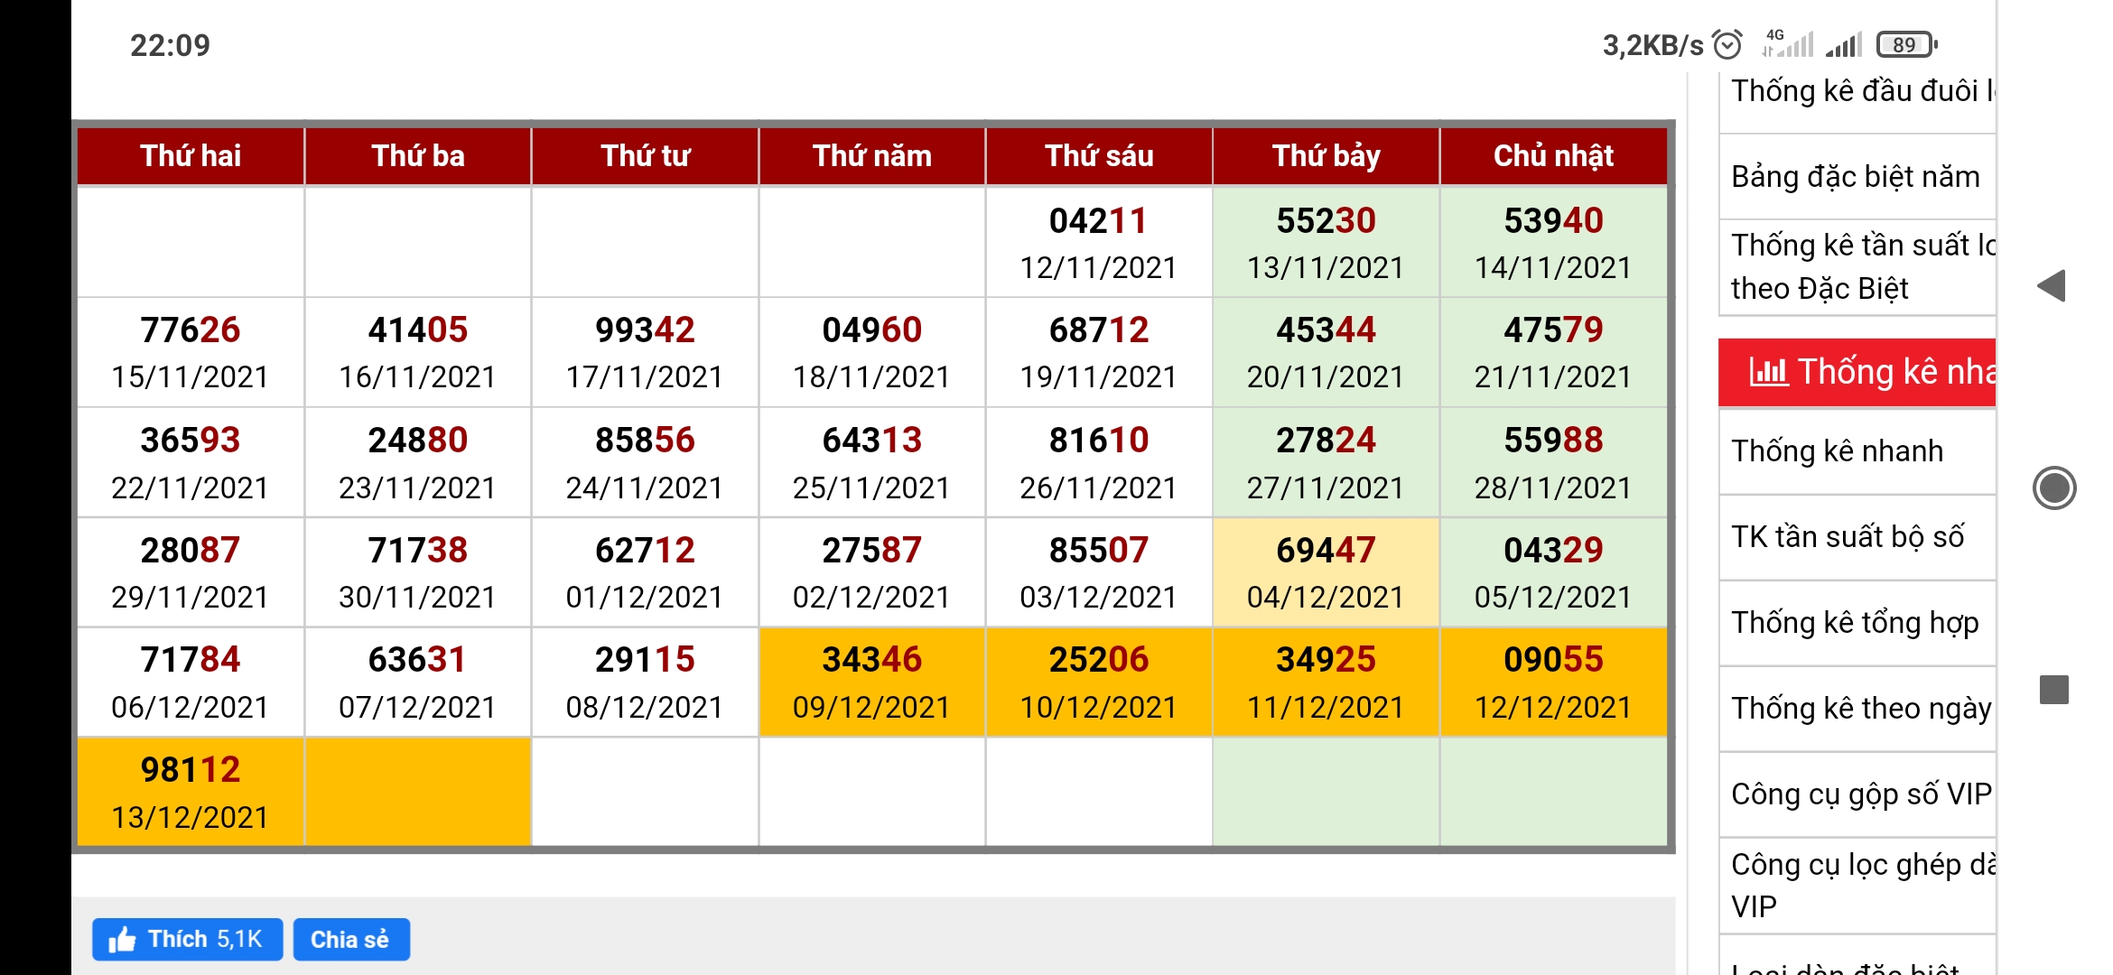2113x975 pixels.
Task: Click the Facebook Thích 5,1K button
Action: click(x=187, y=940)
